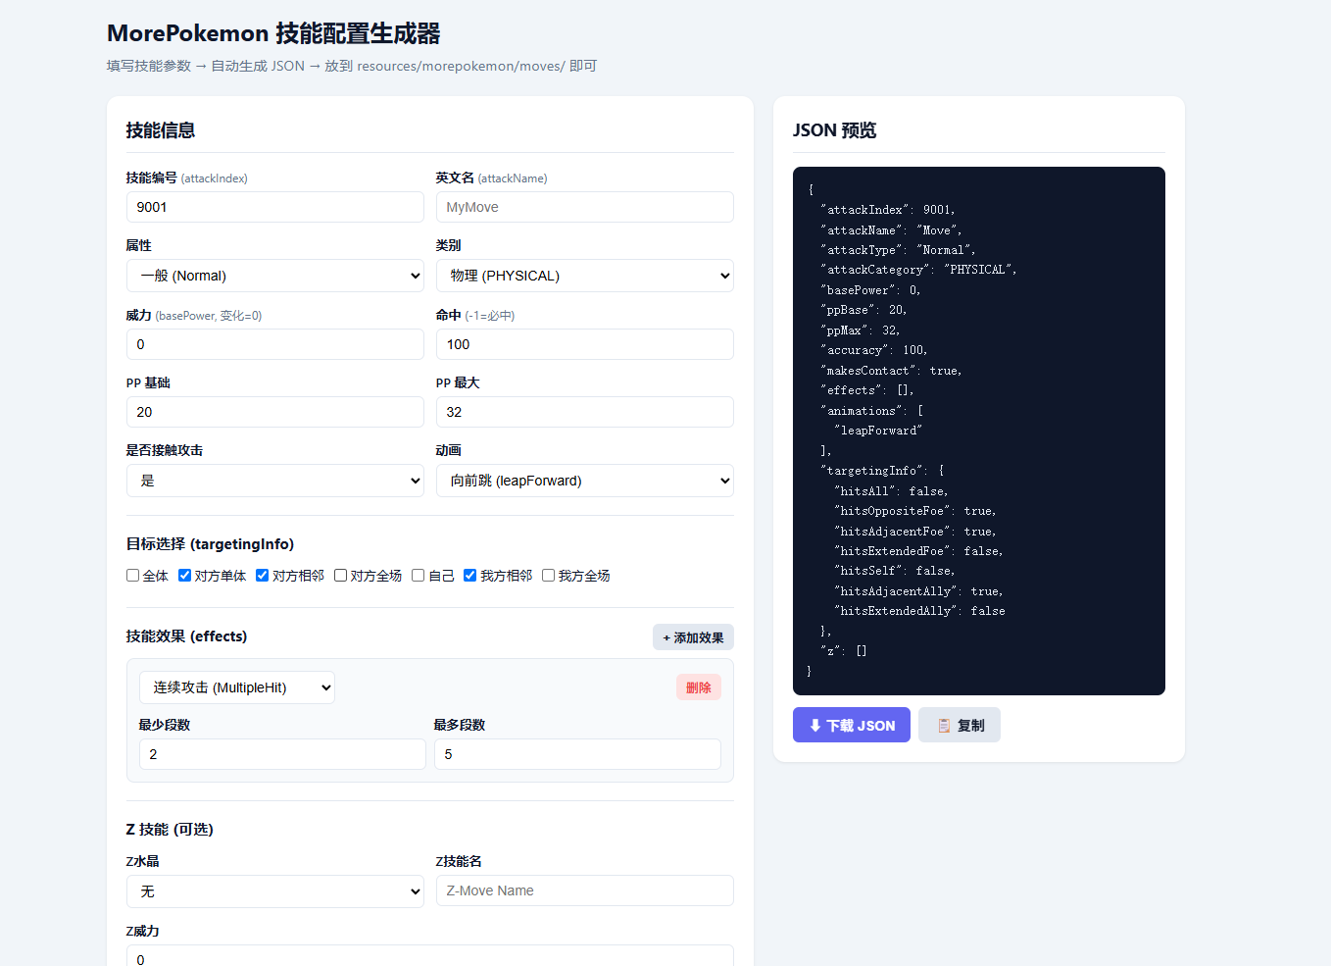Uncheck the 对方相邻 checkbox

click(262, 576)
